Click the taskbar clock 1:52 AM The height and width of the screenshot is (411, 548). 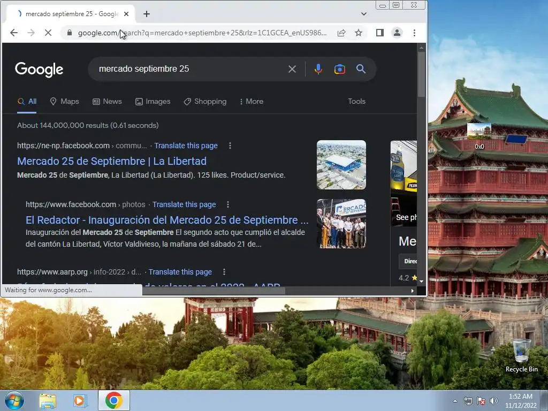[x=520, y=401]
